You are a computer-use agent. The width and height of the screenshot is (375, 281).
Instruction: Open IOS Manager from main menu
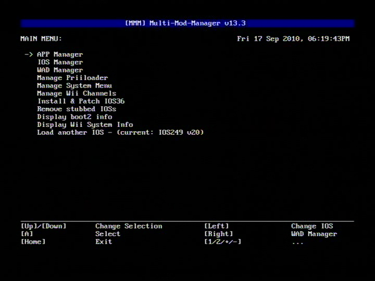tap(60, 62)
